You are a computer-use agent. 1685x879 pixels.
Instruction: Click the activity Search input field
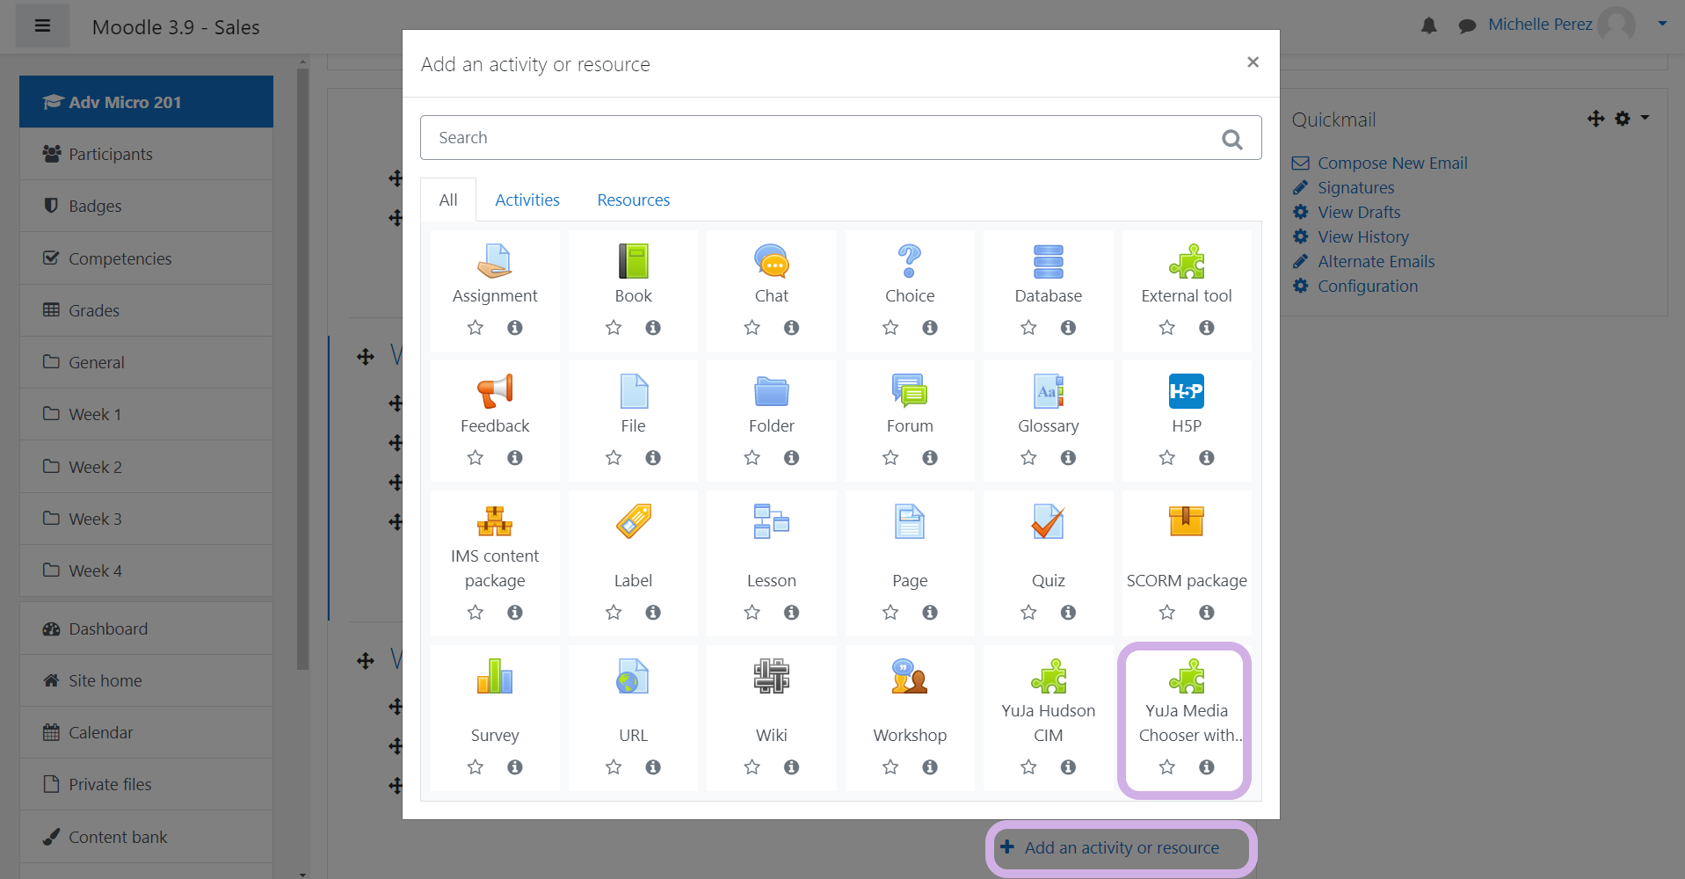click(x=817, y=138)
